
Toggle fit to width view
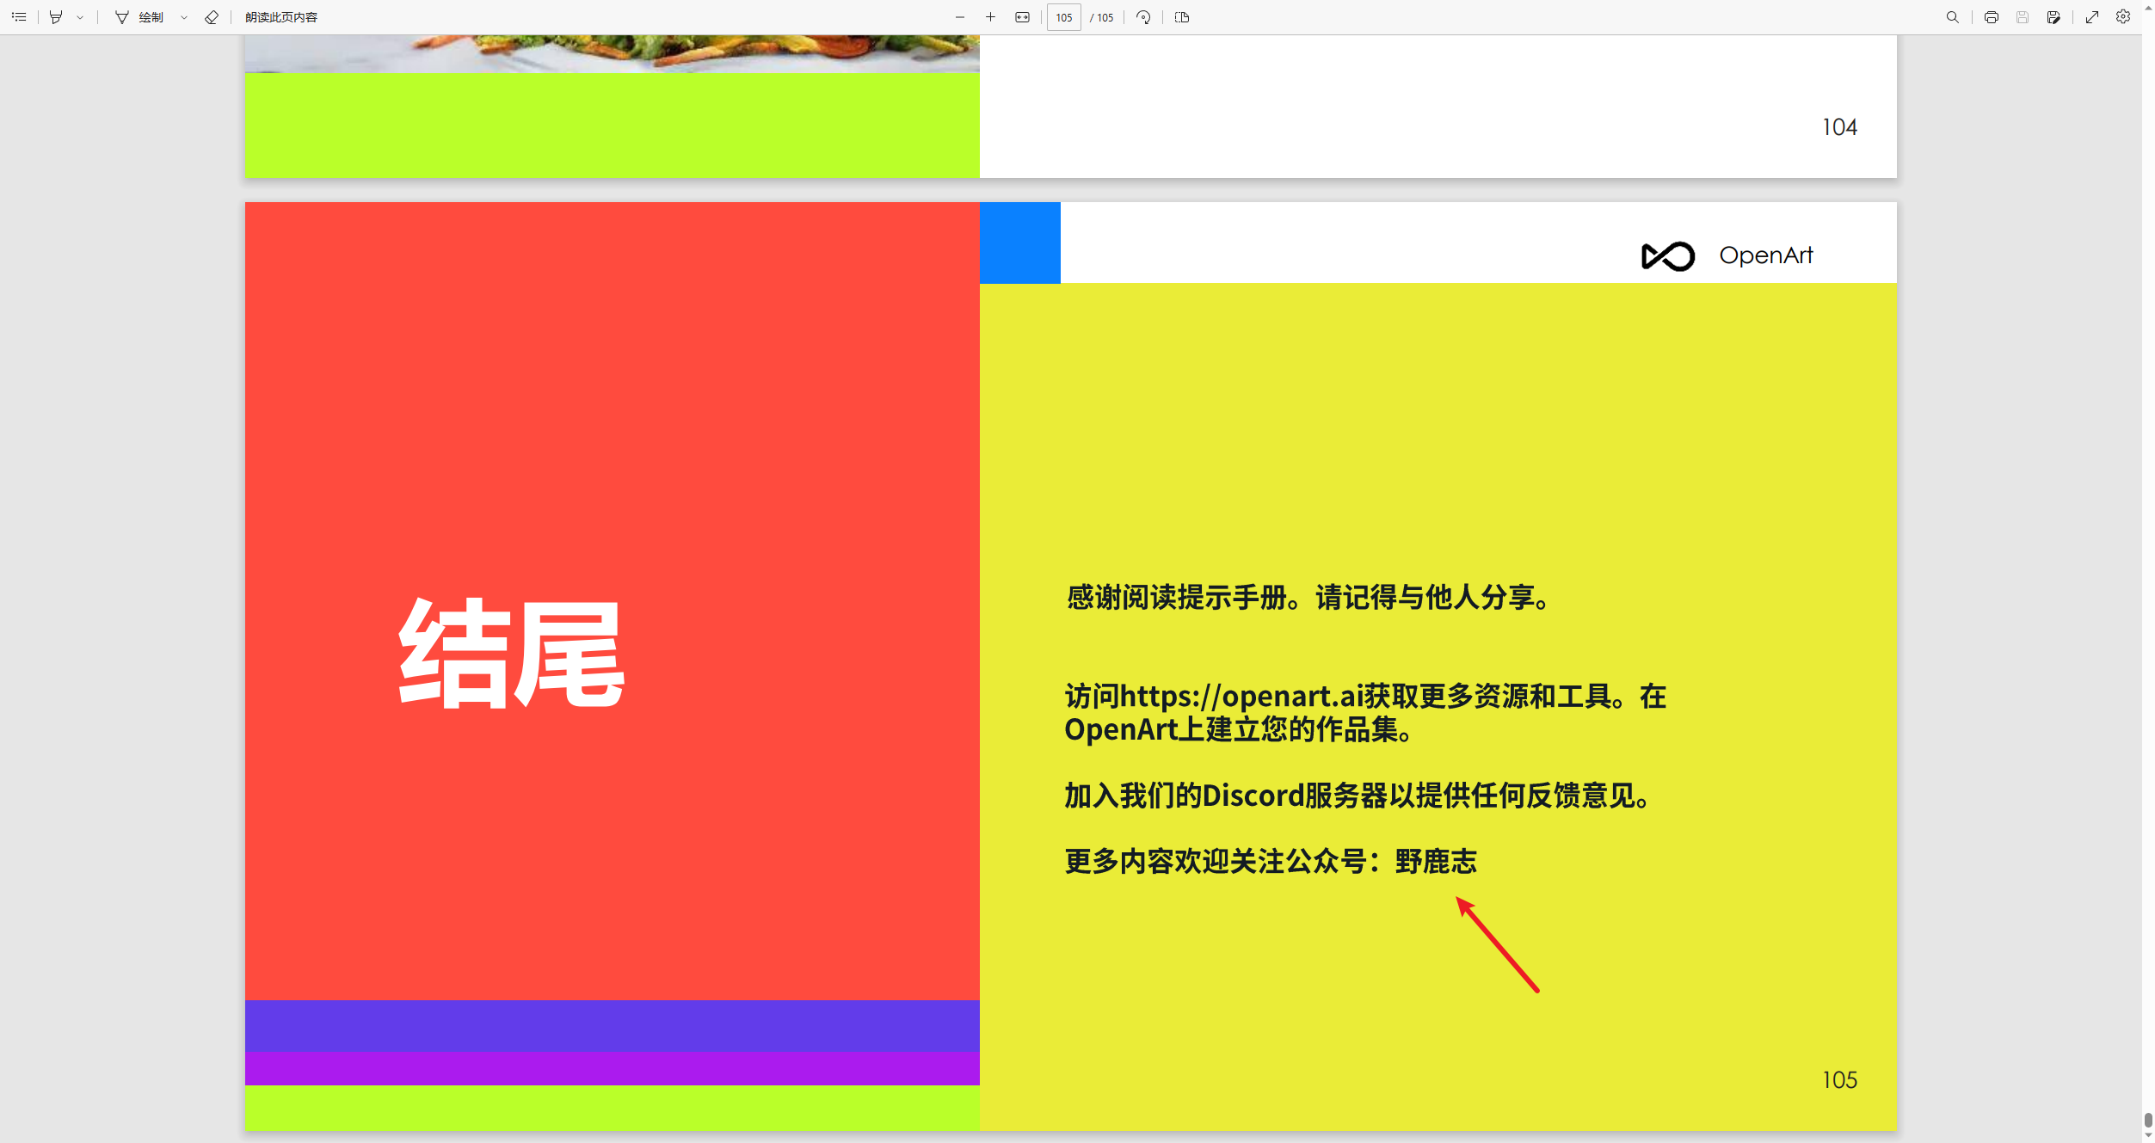1022,17
